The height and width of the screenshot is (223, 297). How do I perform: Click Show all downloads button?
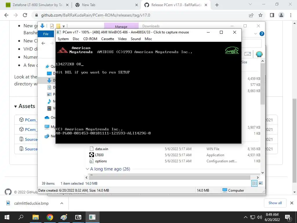pyautogui.click(x=275, y=203)
